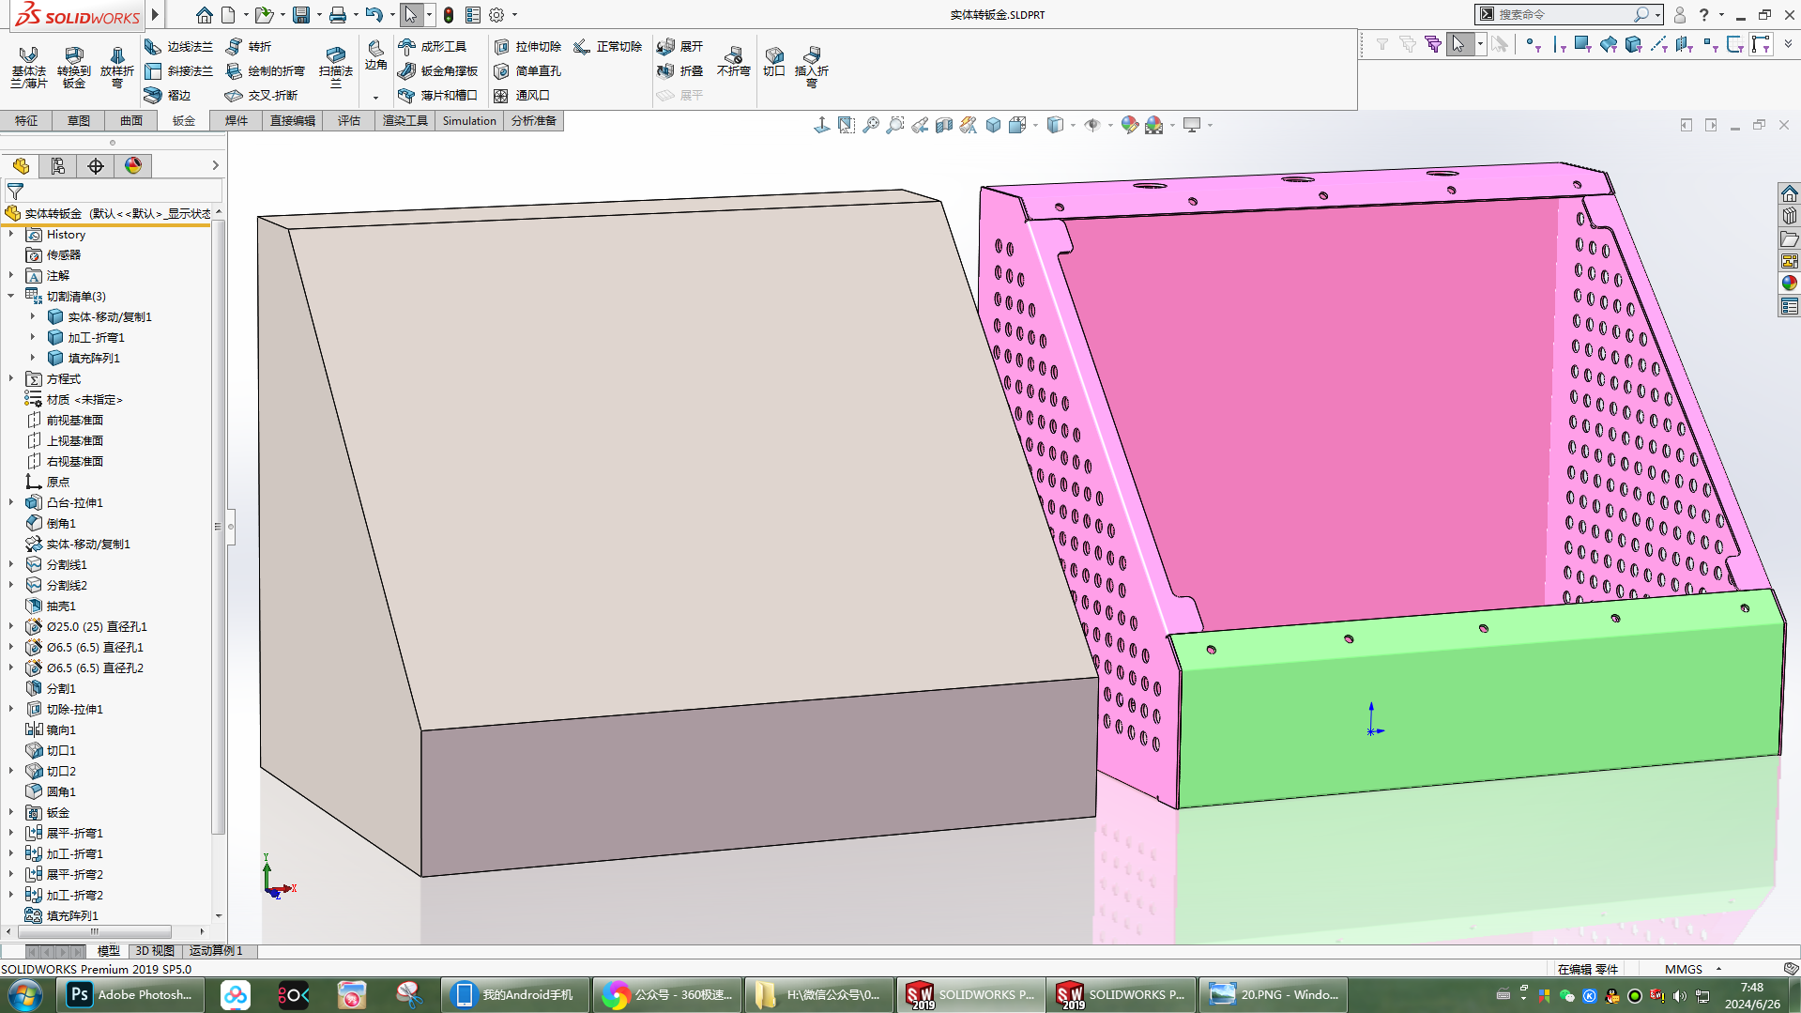
Task: Toggle the filter planes selection filter
Action: point(1685,44)
